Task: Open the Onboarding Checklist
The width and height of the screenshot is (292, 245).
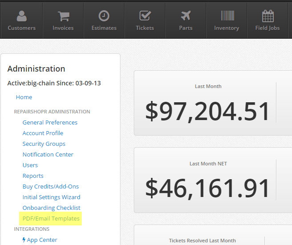Action: pyautogui.click(x=52, y=208)
